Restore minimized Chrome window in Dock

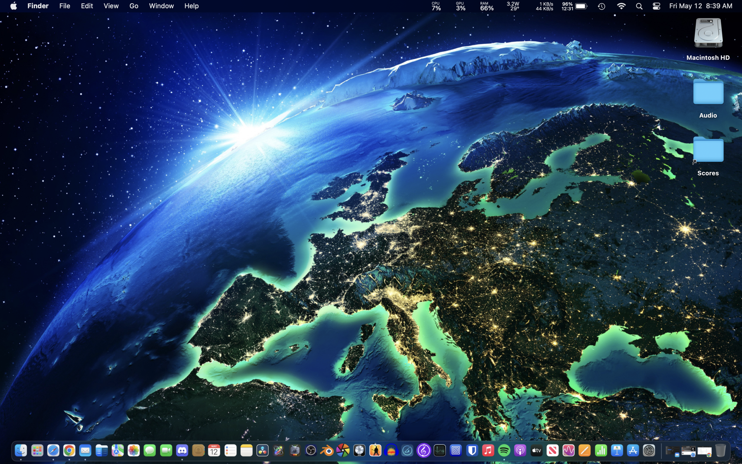pos(704,451)
